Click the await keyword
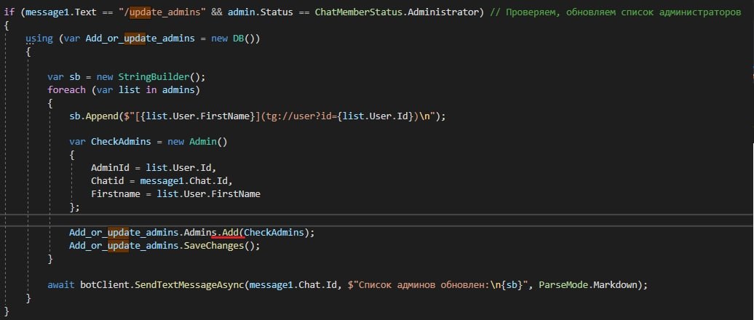The height and width of the screenshot is (320, 754). pos(61,284)
